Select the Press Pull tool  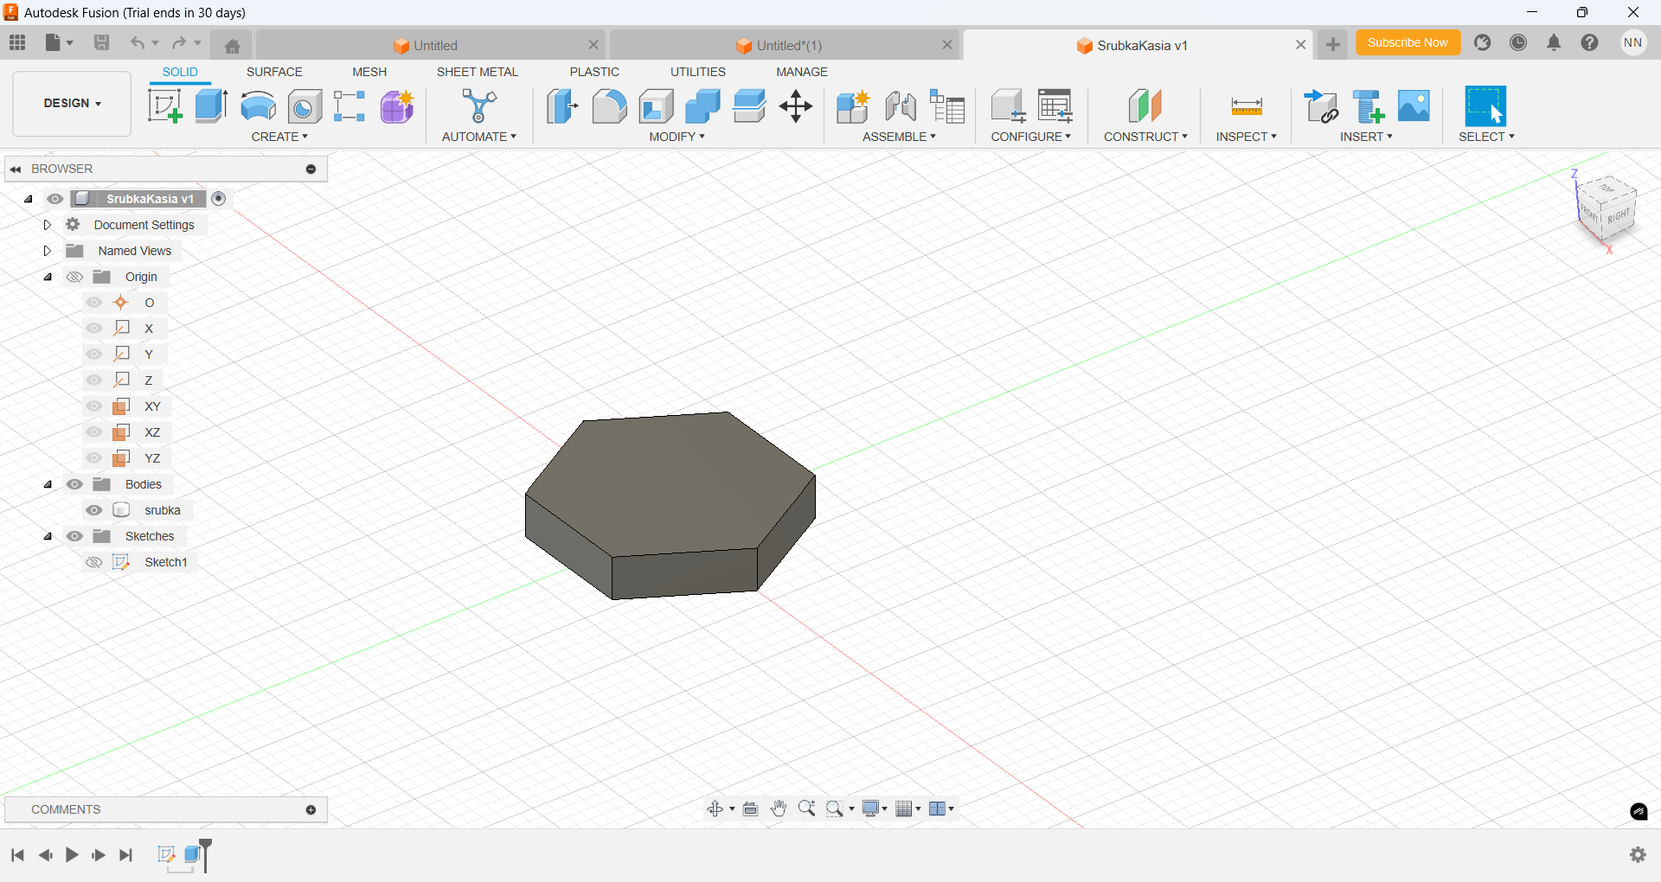[562, 106]
